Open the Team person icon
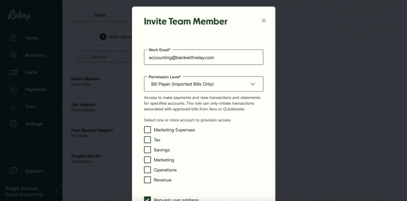Image resolution: width=407 pixels, height=201 pixels. pos(13,106)
